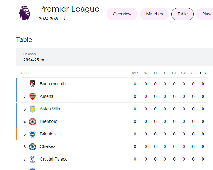Screen dimensions: 213x170
Task: Click the Chelsea team name link
Action: 48,146
